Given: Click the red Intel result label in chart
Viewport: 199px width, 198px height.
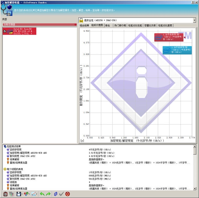Looking at the screenshot, I should tap(169, 37).
